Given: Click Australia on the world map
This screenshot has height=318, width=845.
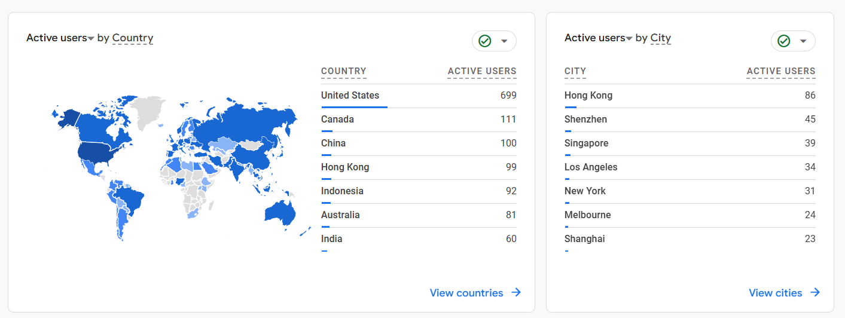Looking at the screenshot, I should tap(280, 212).
